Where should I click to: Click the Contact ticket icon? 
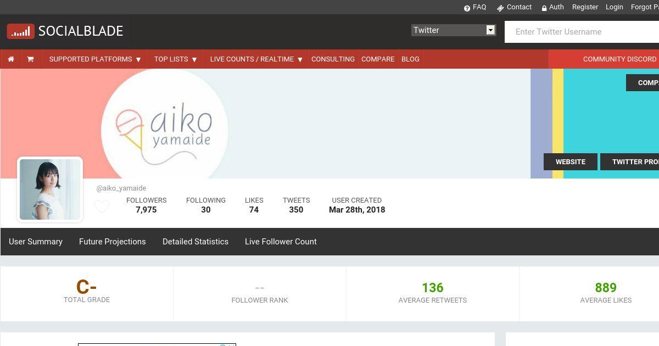coord(500,8)
